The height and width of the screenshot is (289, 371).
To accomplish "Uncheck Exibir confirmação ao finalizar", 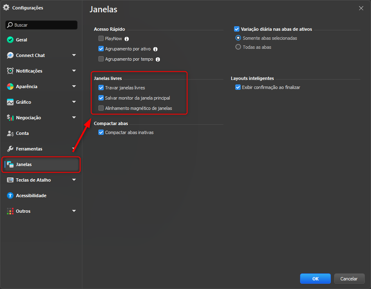I will pyautogui.click(x=238, y=87).
